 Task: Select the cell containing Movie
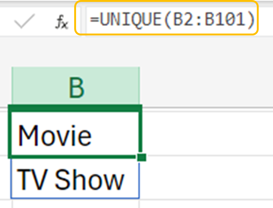point(75,133)
